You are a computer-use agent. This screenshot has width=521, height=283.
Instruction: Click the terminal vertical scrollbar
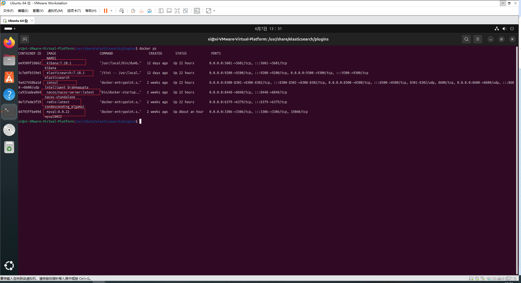517,160
